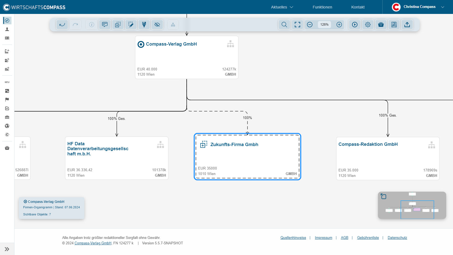The width and height of the screenshot is (453, 255).
Task: Open the Quellenhinweise footer link
Action: tap(293, 238)
